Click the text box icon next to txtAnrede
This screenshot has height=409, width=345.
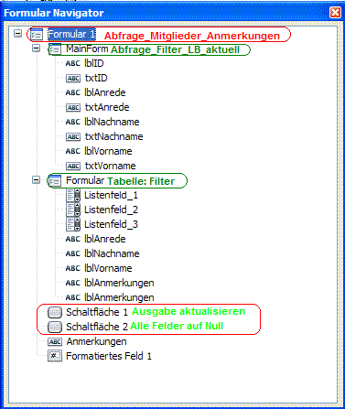[x=73, y=108]
